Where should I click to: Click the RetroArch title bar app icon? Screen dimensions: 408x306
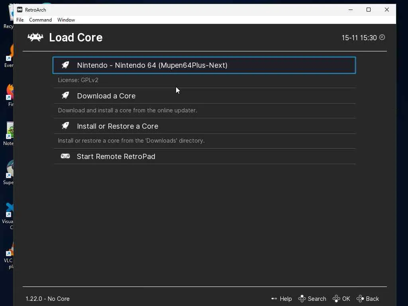click(20, 10)
